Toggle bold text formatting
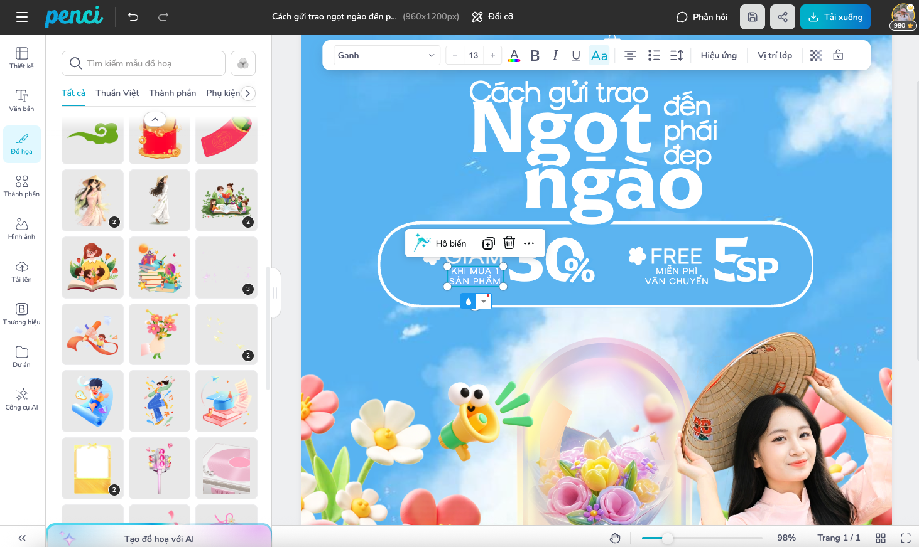This screenshot has width=919, height=547. (x=535, y=55)
